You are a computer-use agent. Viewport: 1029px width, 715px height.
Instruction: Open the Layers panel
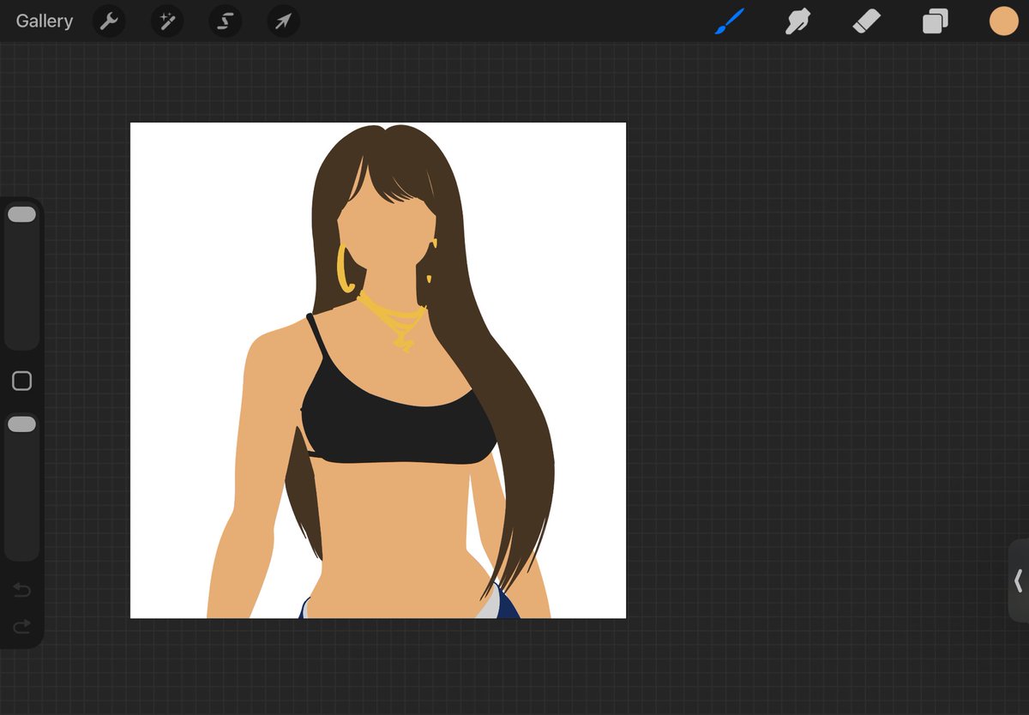pyautogui.click(x=936, y=21)
